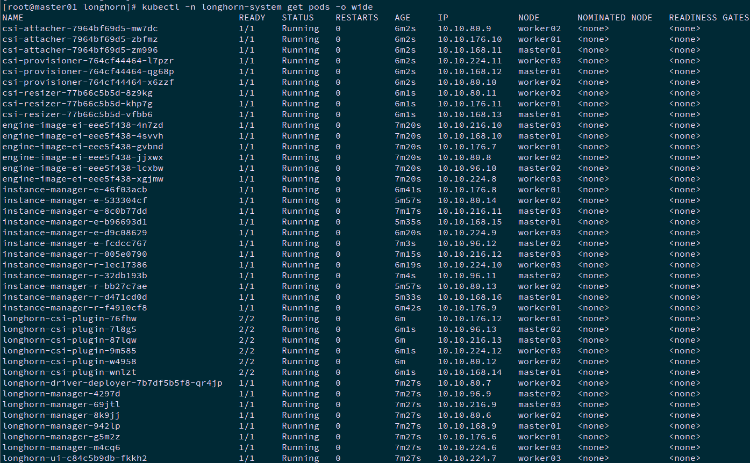Viewport: 750px width, 463px height.
Task: Click pod name engine-image-ei-eee5f438-lcxbw
Action: pyautogui.click(x=83, y=168)
